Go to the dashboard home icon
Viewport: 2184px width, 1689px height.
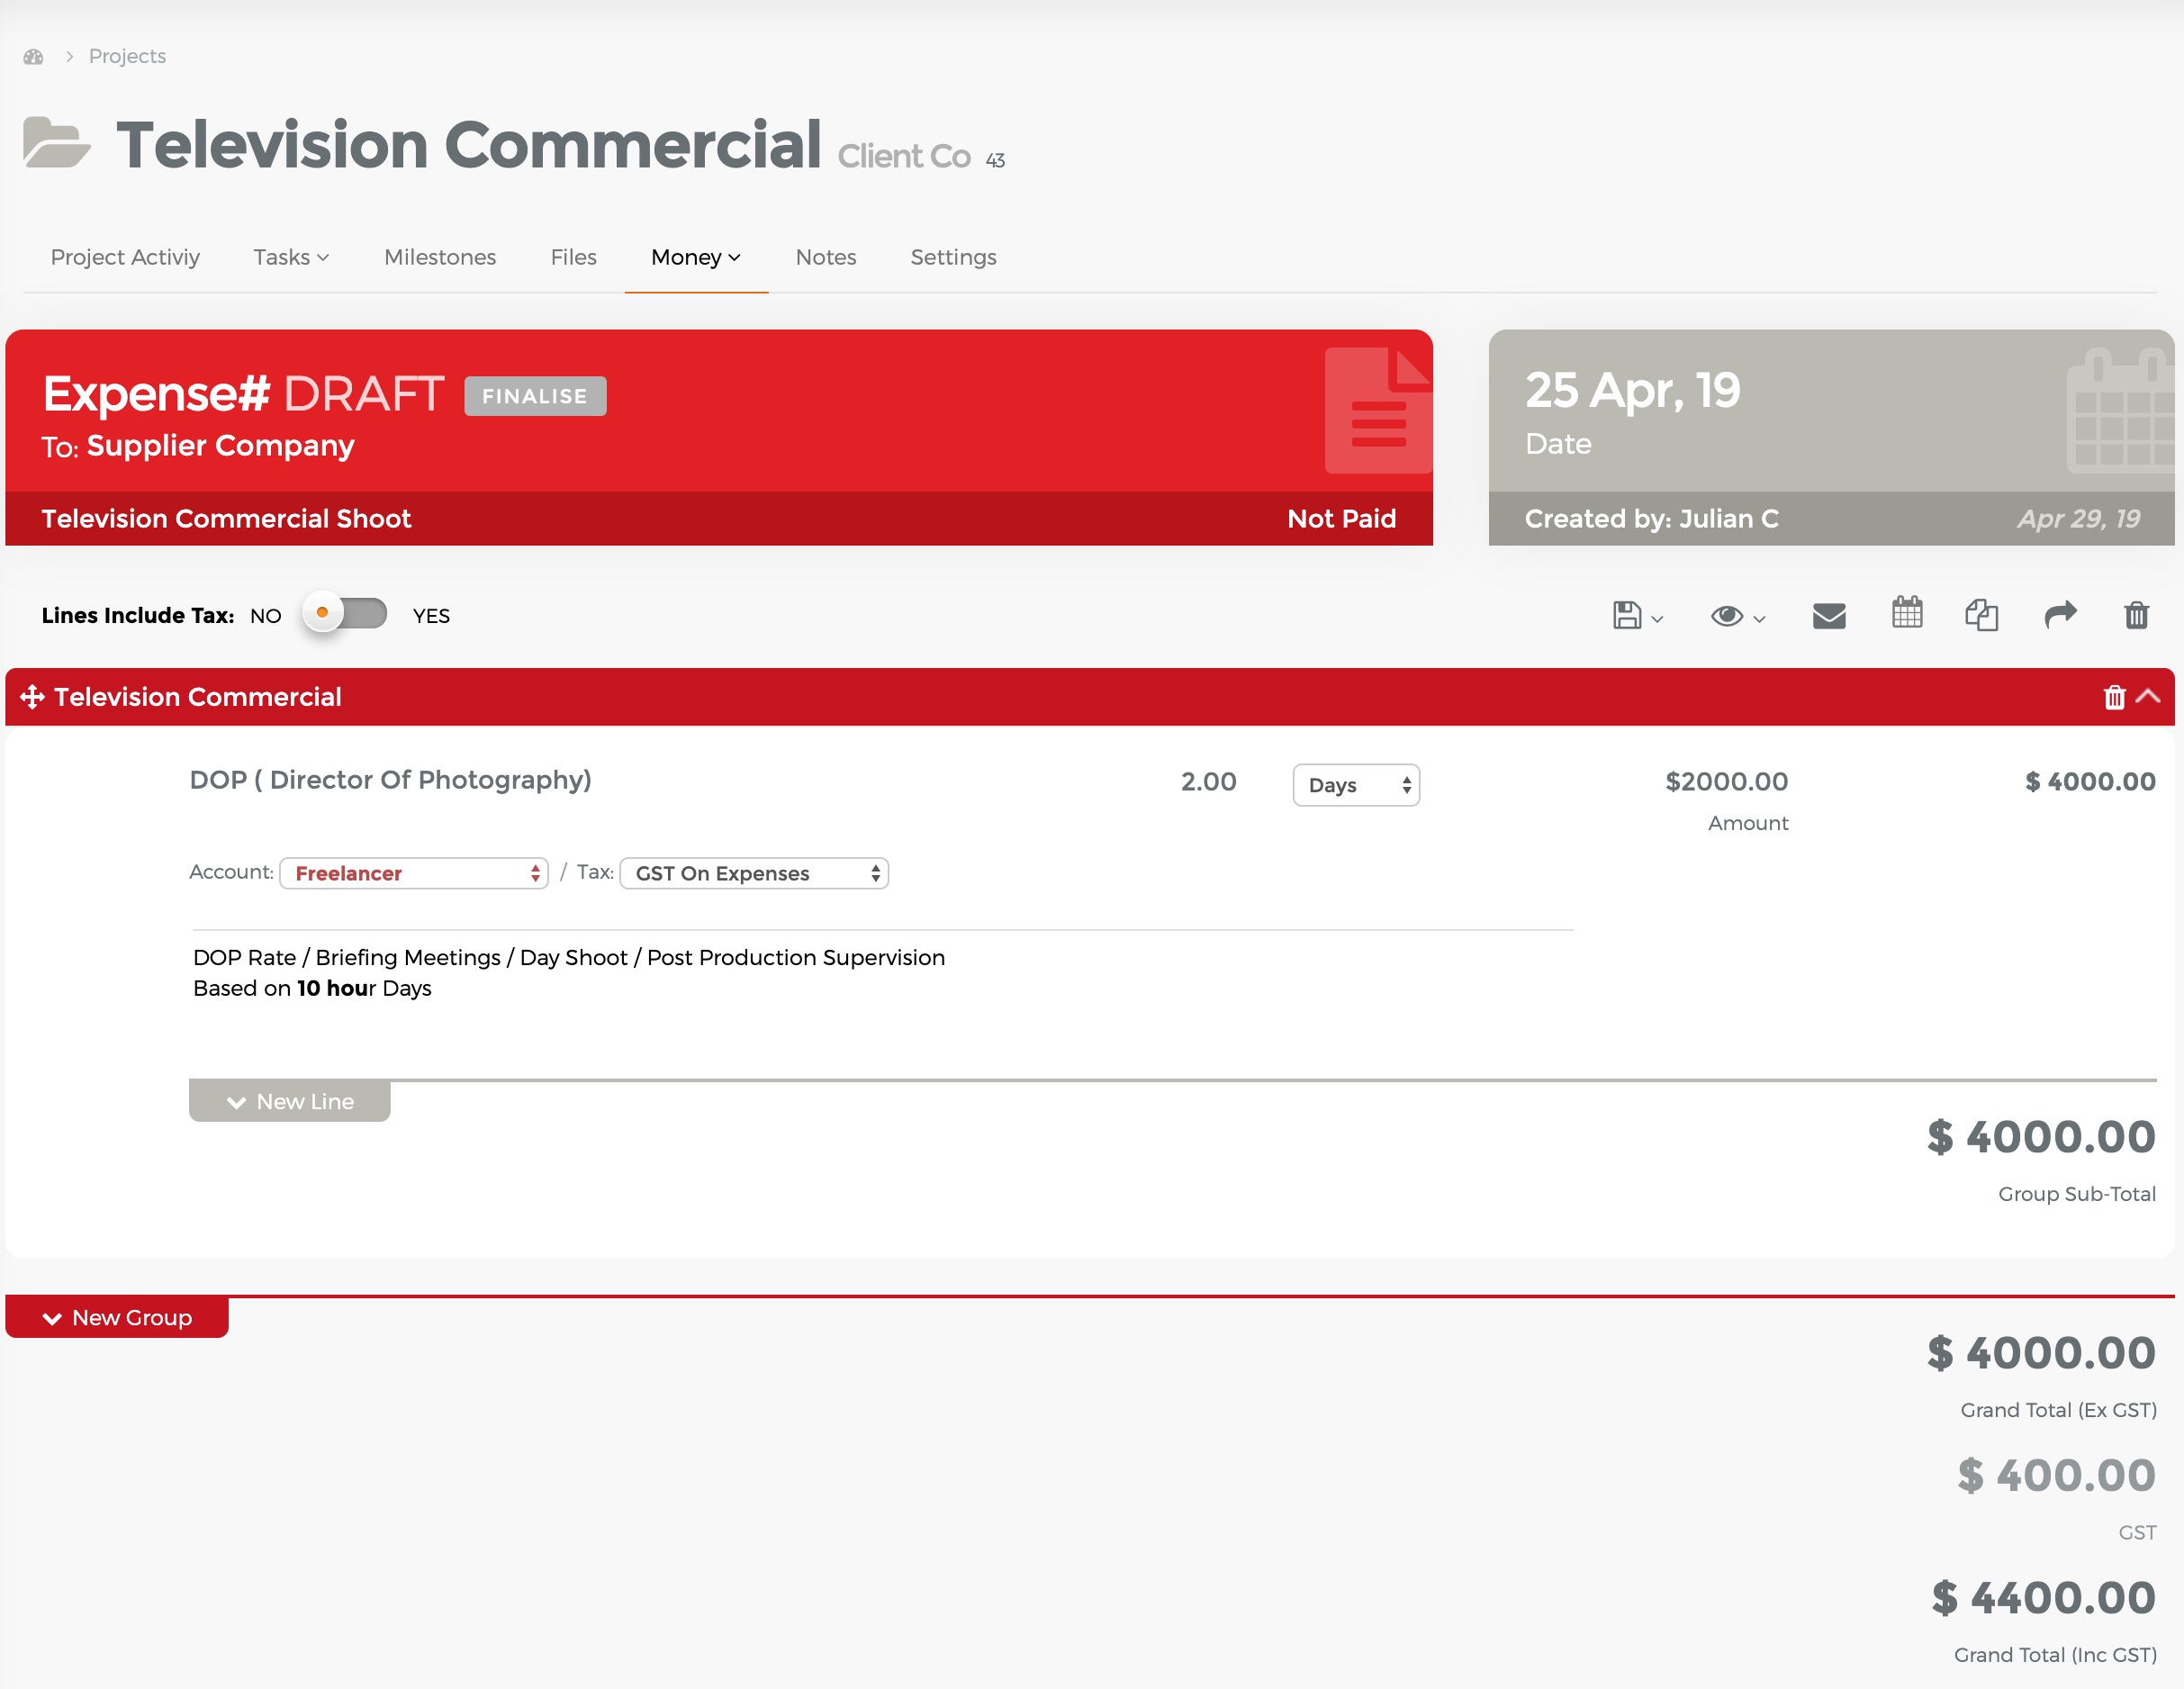33,57
